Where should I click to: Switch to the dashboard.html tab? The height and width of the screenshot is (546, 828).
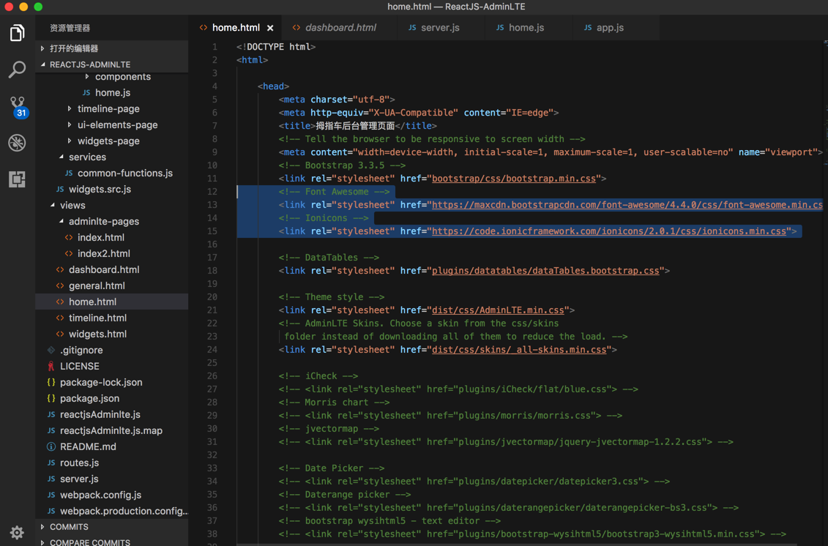(x=340, y=28)
